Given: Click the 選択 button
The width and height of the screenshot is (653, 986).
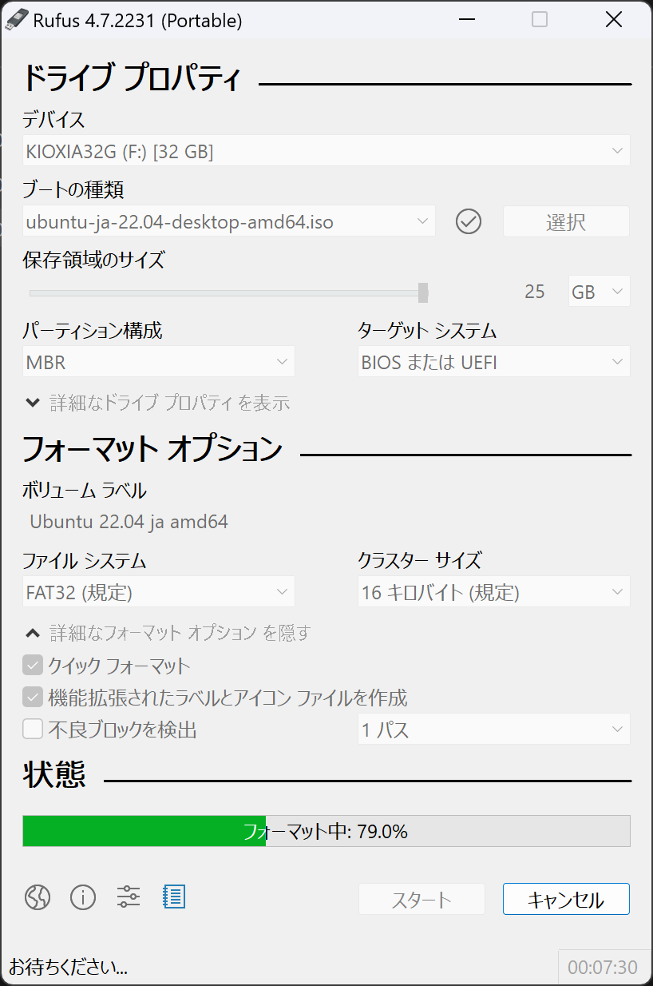Looking at the screenshot, I should 566,221.
